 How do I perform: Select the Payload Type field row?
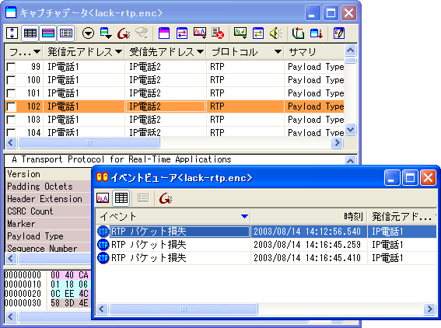(x=48, y=236)
